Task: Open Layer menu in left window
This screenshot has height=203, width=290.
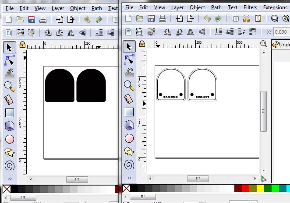Action: [58, 7]
